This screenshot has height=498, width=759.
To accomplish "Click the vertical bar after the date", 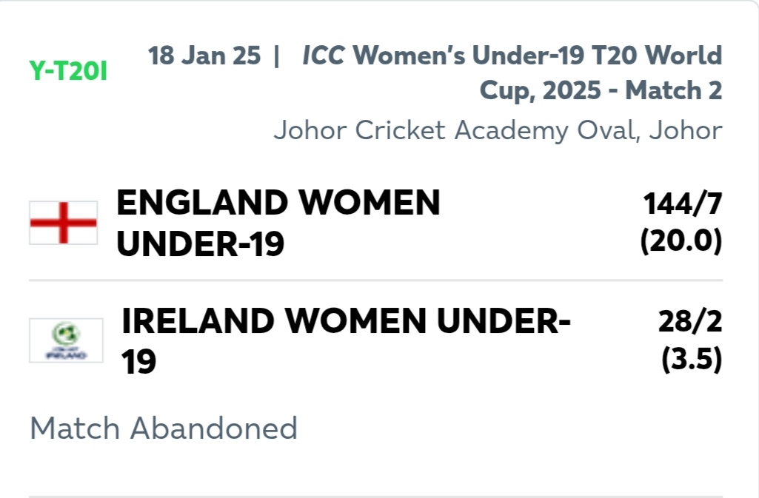I will click(276, 55).
